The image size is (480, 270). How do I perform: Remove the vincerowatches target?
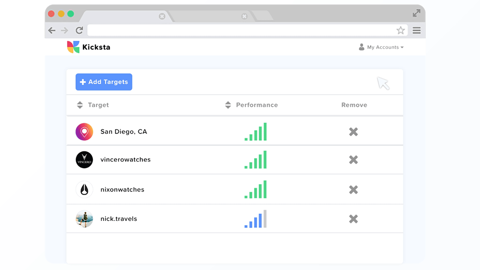[353, 160]
